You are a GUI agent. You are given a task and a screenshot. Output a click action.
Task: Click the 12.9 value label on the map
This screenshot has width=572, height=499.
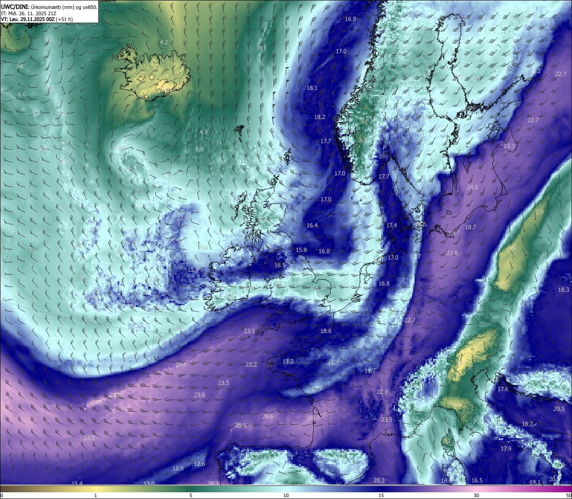click(x=178, y=468)
